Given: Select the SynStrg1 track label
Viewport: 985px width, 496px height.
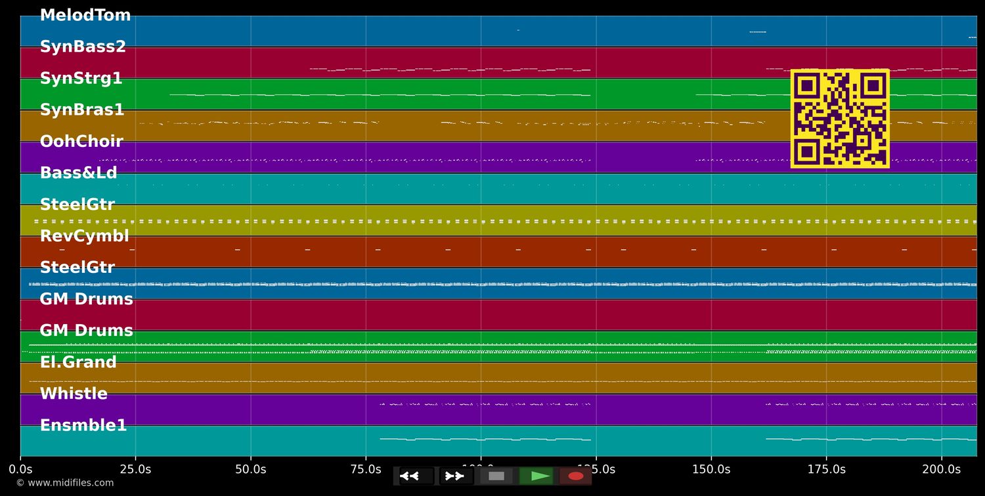Looking at the screenshot, I should (x=81, y=79).
